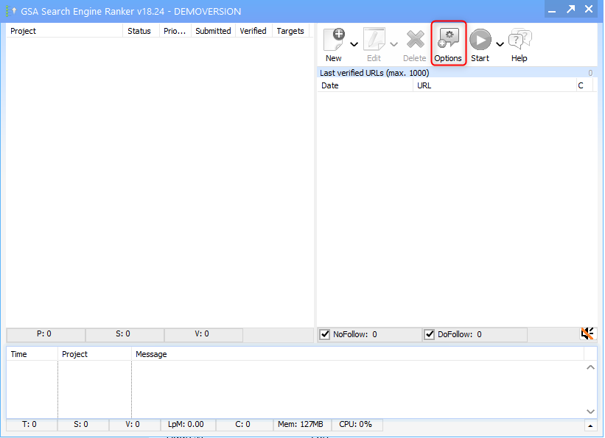Image resolution: width=605 pixels, height=438 pixels.
Task: Click the GSA app icon in title bar
Action: coord(11,11)
